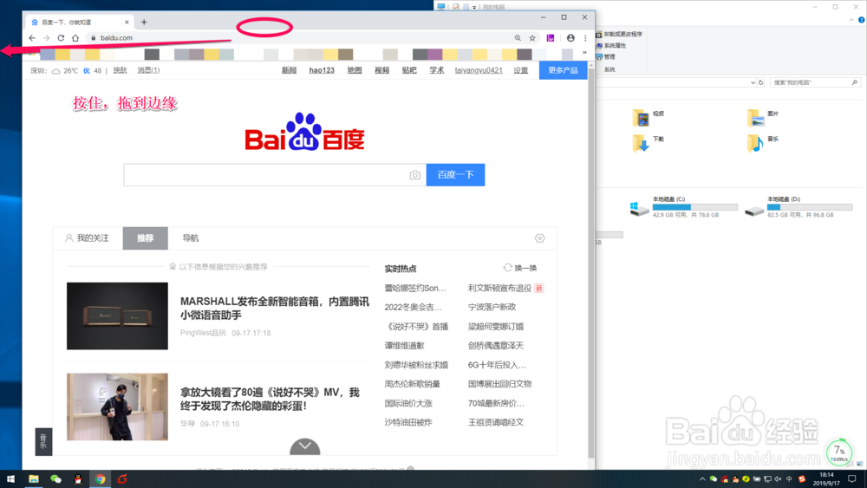Open the 拿放大镜看了80遍 headline

pyautogui.click(x=270, y=399)
